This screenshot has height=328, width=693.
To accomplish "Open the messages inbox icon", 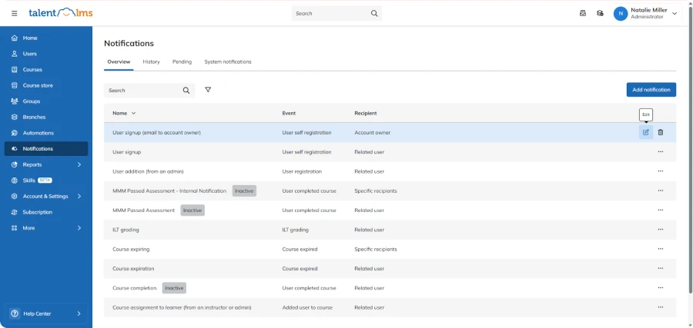I will click(583, 13).
